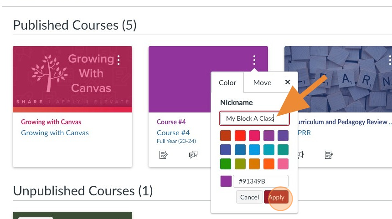392x219 pixels.
Task: Click the Nickname text field
Action: tap(254, 118)
